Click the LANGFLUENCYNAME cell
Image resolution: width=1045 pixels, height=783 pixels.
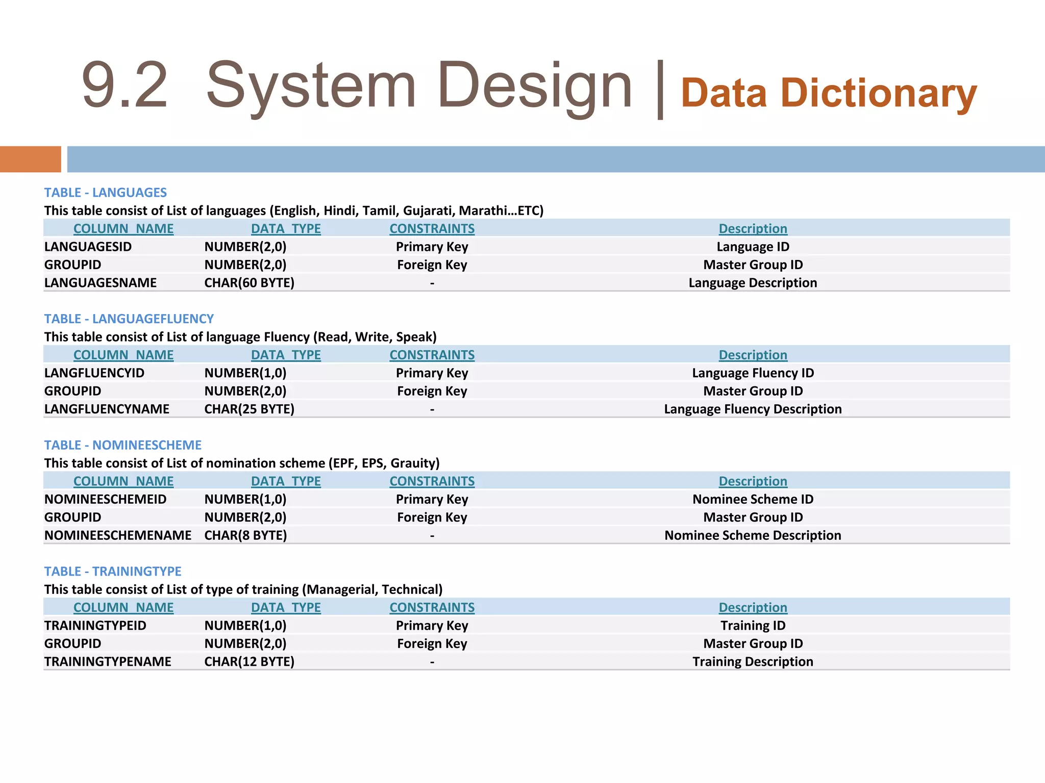point(107,409)
